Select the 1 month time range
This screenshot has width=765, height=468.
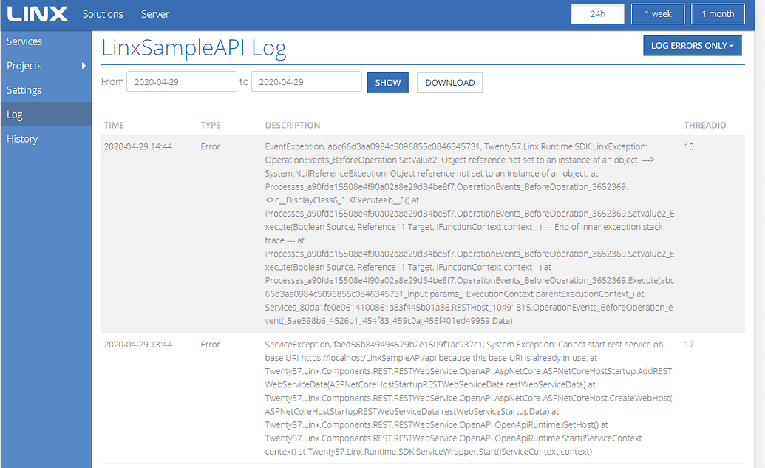pos(718,14)
